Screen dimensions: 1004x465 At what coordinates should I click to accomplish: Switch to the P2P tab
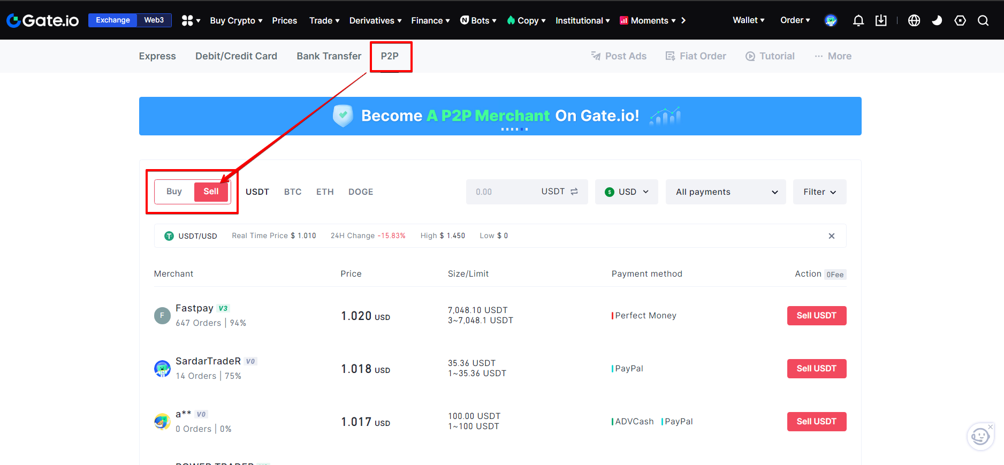[390, 56]
